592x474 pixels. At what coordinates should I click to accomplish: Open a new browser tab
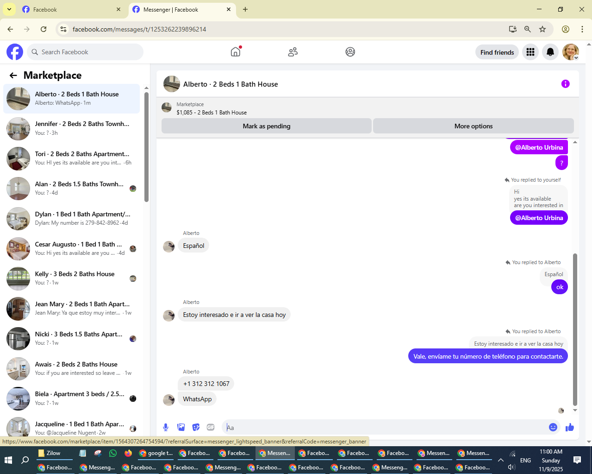pos(245,9)
